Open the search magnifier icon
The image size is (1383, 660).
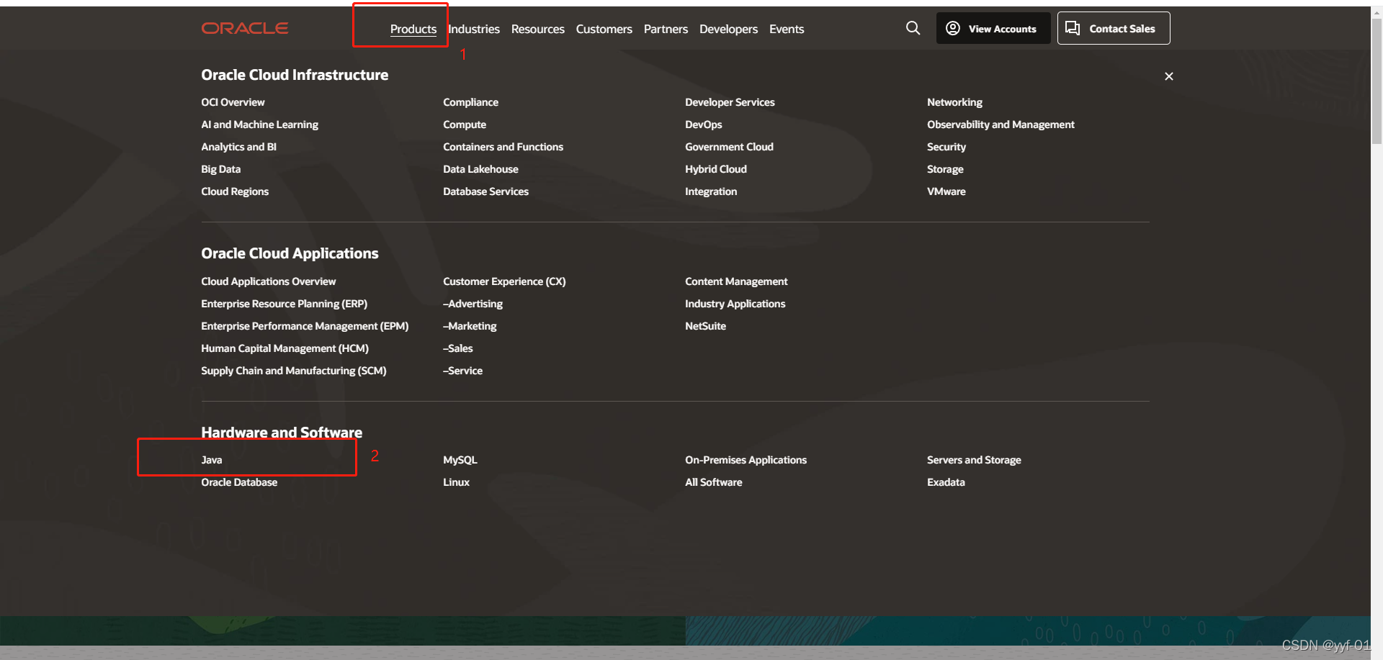[x=913, y=28]
